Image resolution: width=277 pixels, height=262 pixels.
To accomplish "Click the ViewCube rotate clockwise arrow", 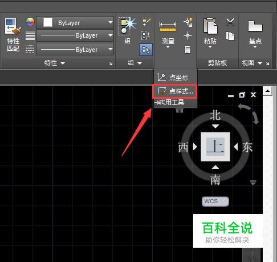I will pos(255,118).
